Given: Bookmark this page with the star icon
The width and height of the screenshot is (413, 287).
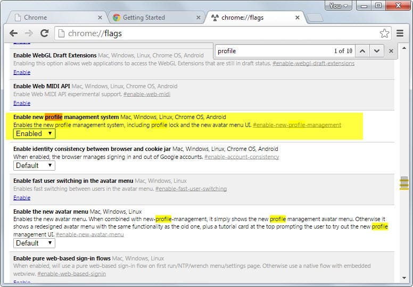Looking at the screenshot, I should click(384, 33).
